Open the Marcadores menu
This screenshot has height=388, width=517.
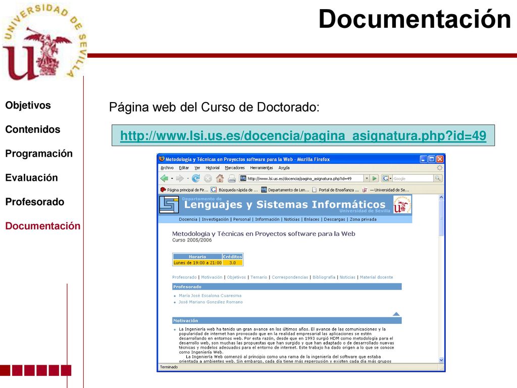click(x=234, y=168)
